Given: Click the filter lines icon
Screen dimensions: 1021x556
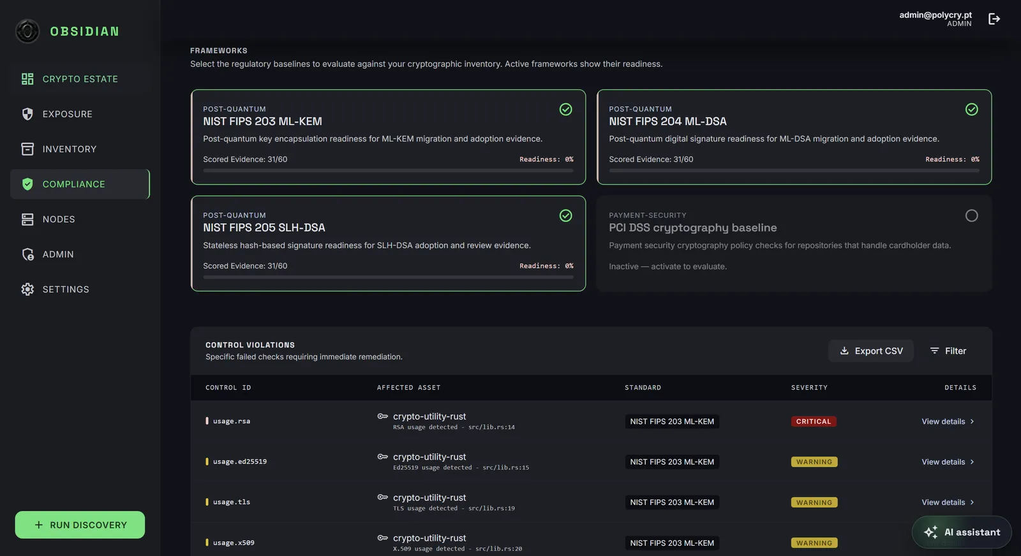Looking at the screenshot, I should pos(934,351).
